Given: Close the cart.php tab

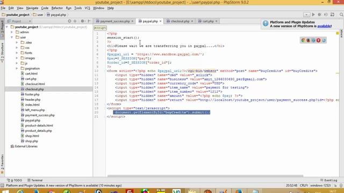Looking at the screenshot, I should pos(216,21).
